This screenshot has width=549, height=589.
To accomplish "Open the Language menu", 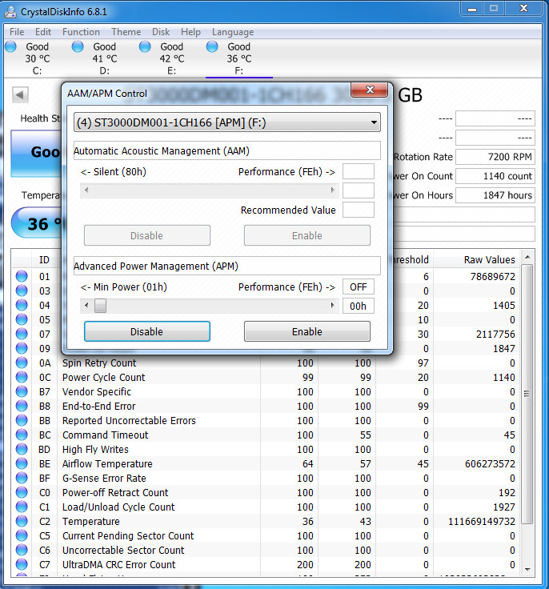I will click(233, 32).
